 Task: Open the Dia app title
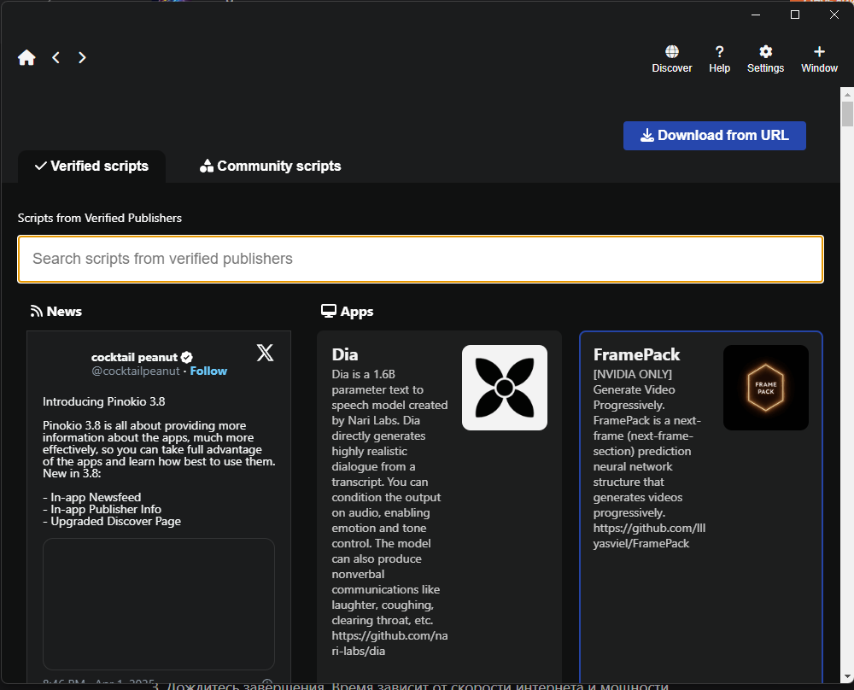point(345,354)
